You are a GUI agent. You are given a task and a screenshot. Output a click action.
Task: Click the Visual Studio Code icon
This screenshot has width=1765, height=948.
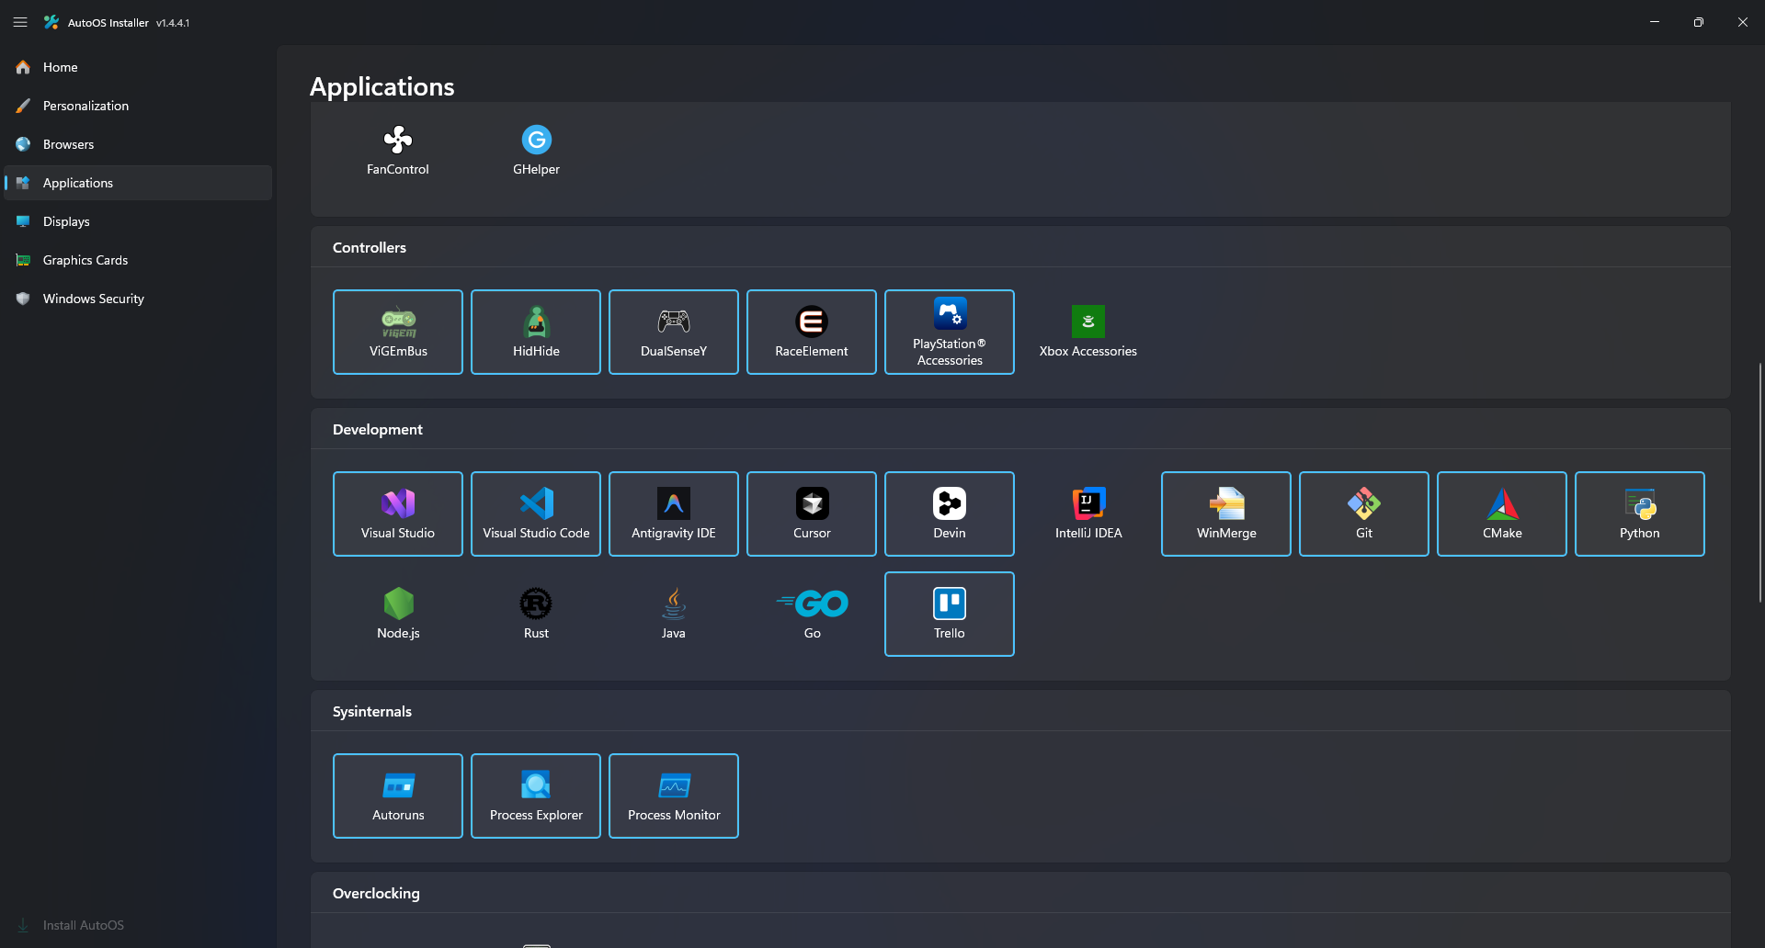tap(536, 503)
